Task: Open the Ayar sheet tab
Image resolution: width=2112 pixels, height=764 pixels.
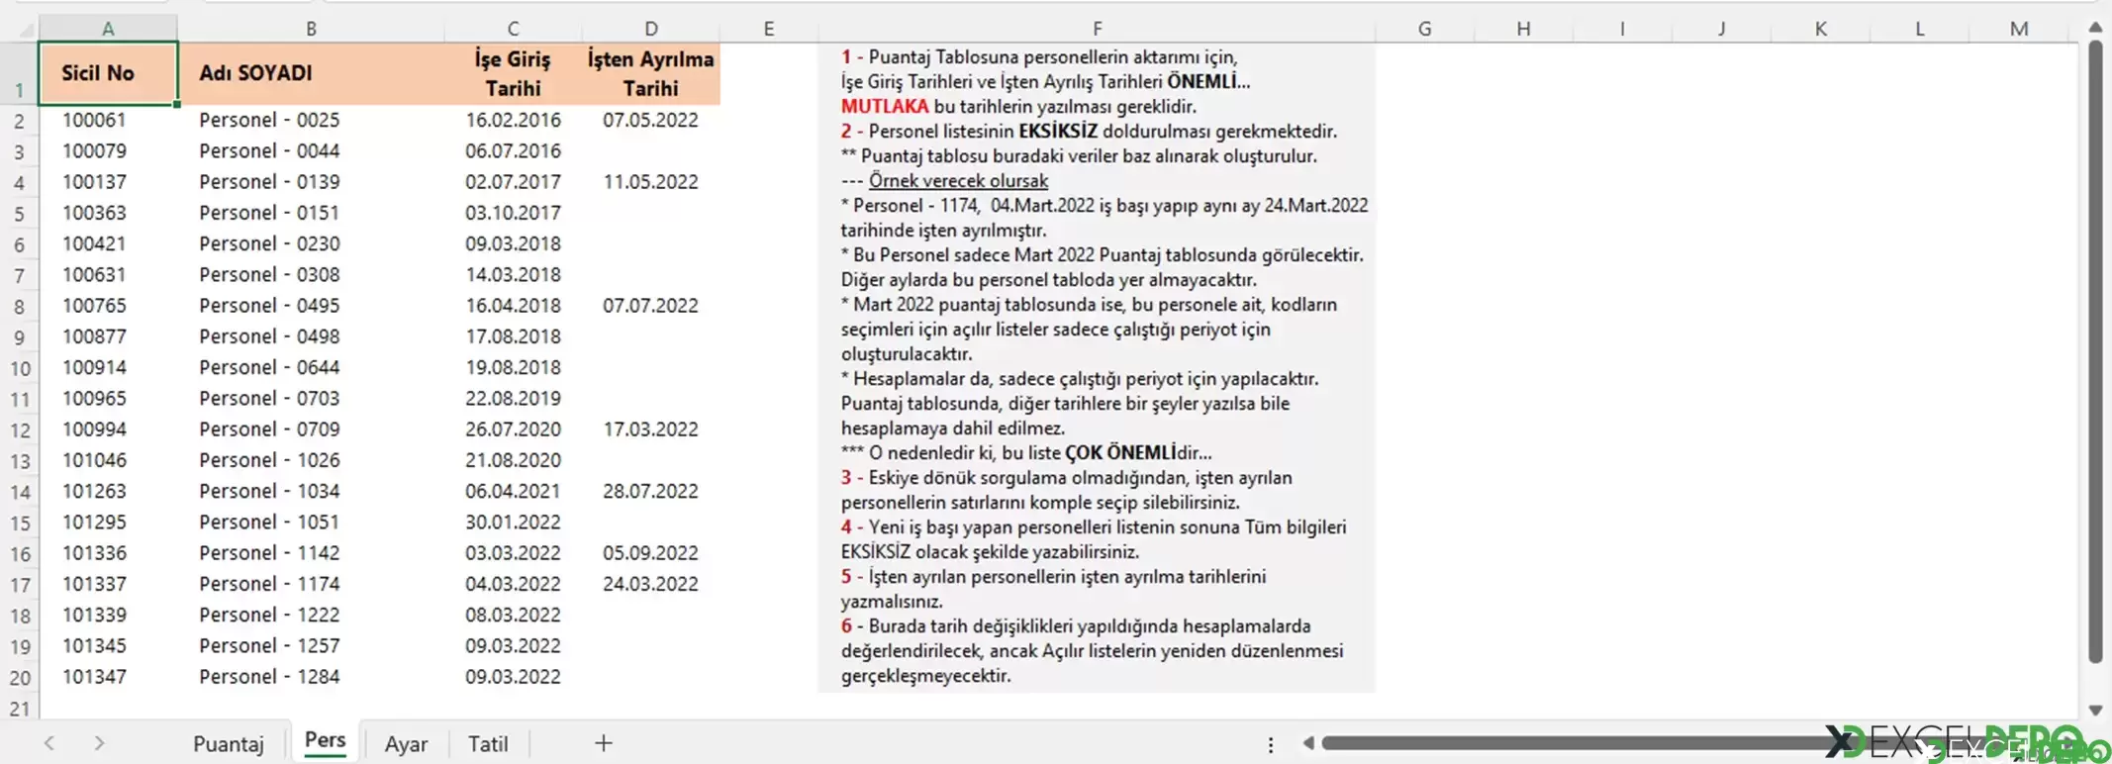Action: click(406, 744)
